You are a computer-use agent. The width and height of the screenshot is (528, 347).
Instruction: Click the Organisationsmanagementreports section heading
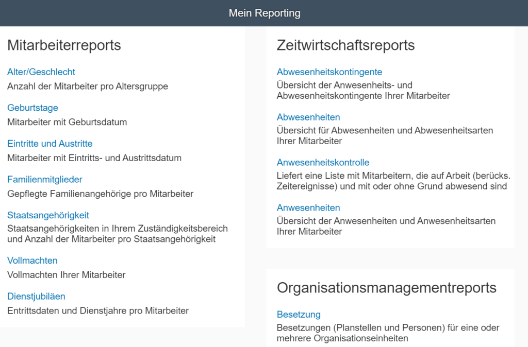386,288
